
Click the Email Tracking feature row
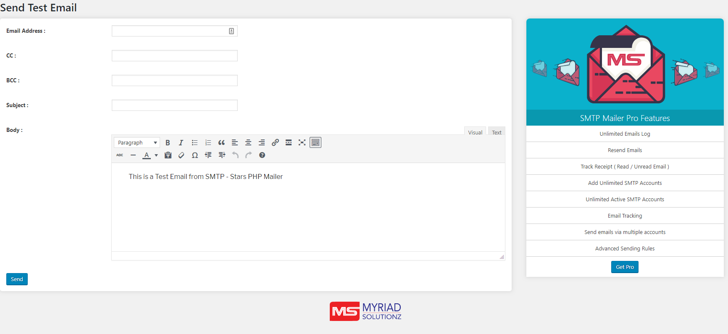pyautogui.click(x=625, y=216)
